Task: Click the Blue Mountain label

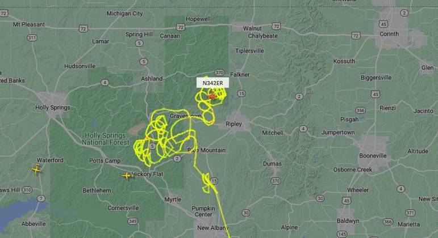Action: 206,150
